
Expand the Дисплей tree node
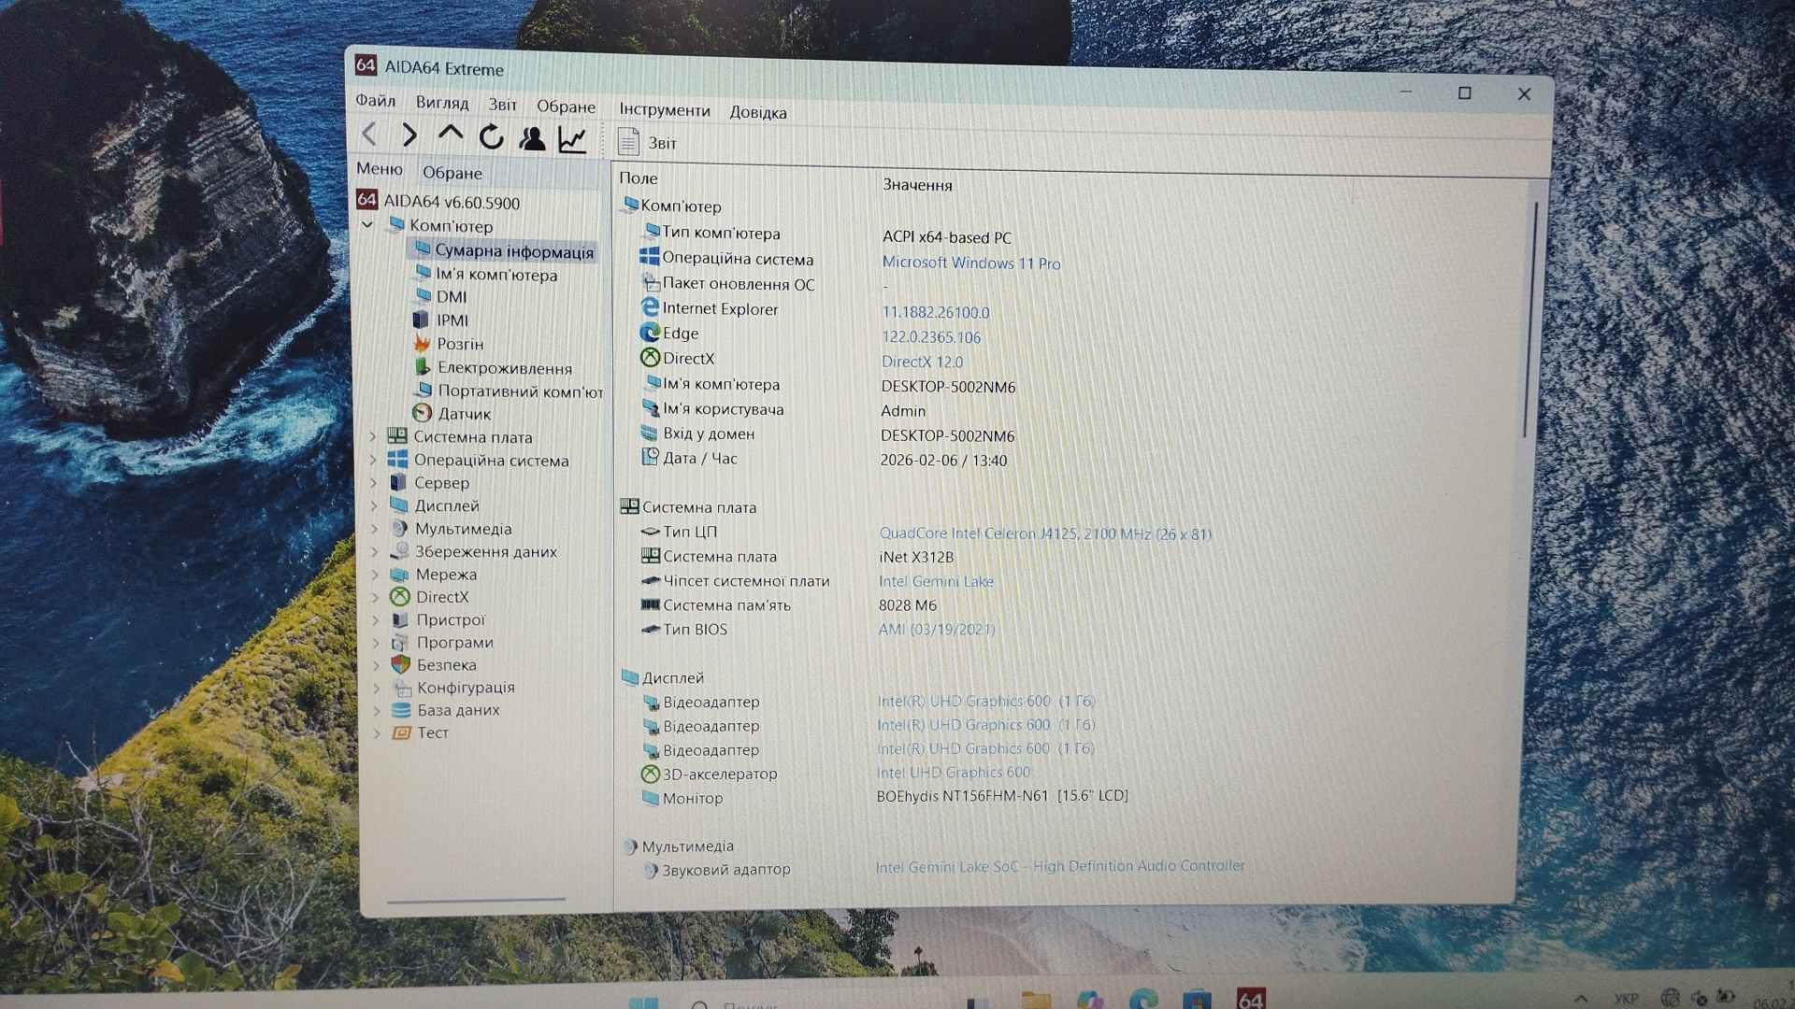[x=374, y=505]
